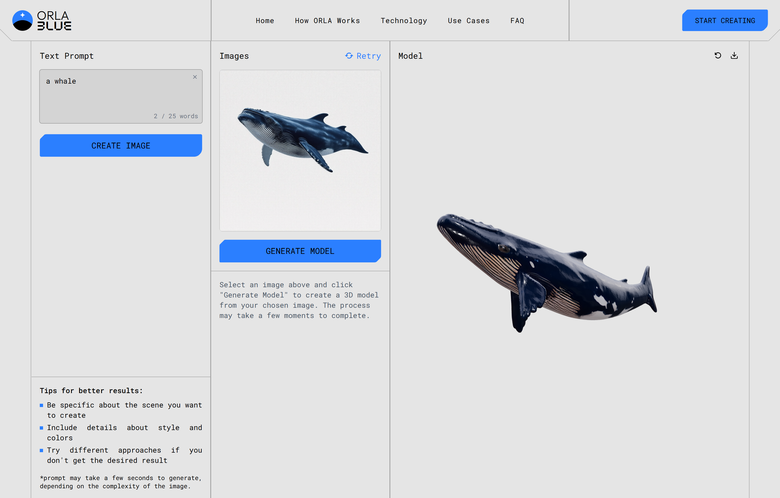Click the Retry link
This screenshot has height=498, width=780.
363,56
